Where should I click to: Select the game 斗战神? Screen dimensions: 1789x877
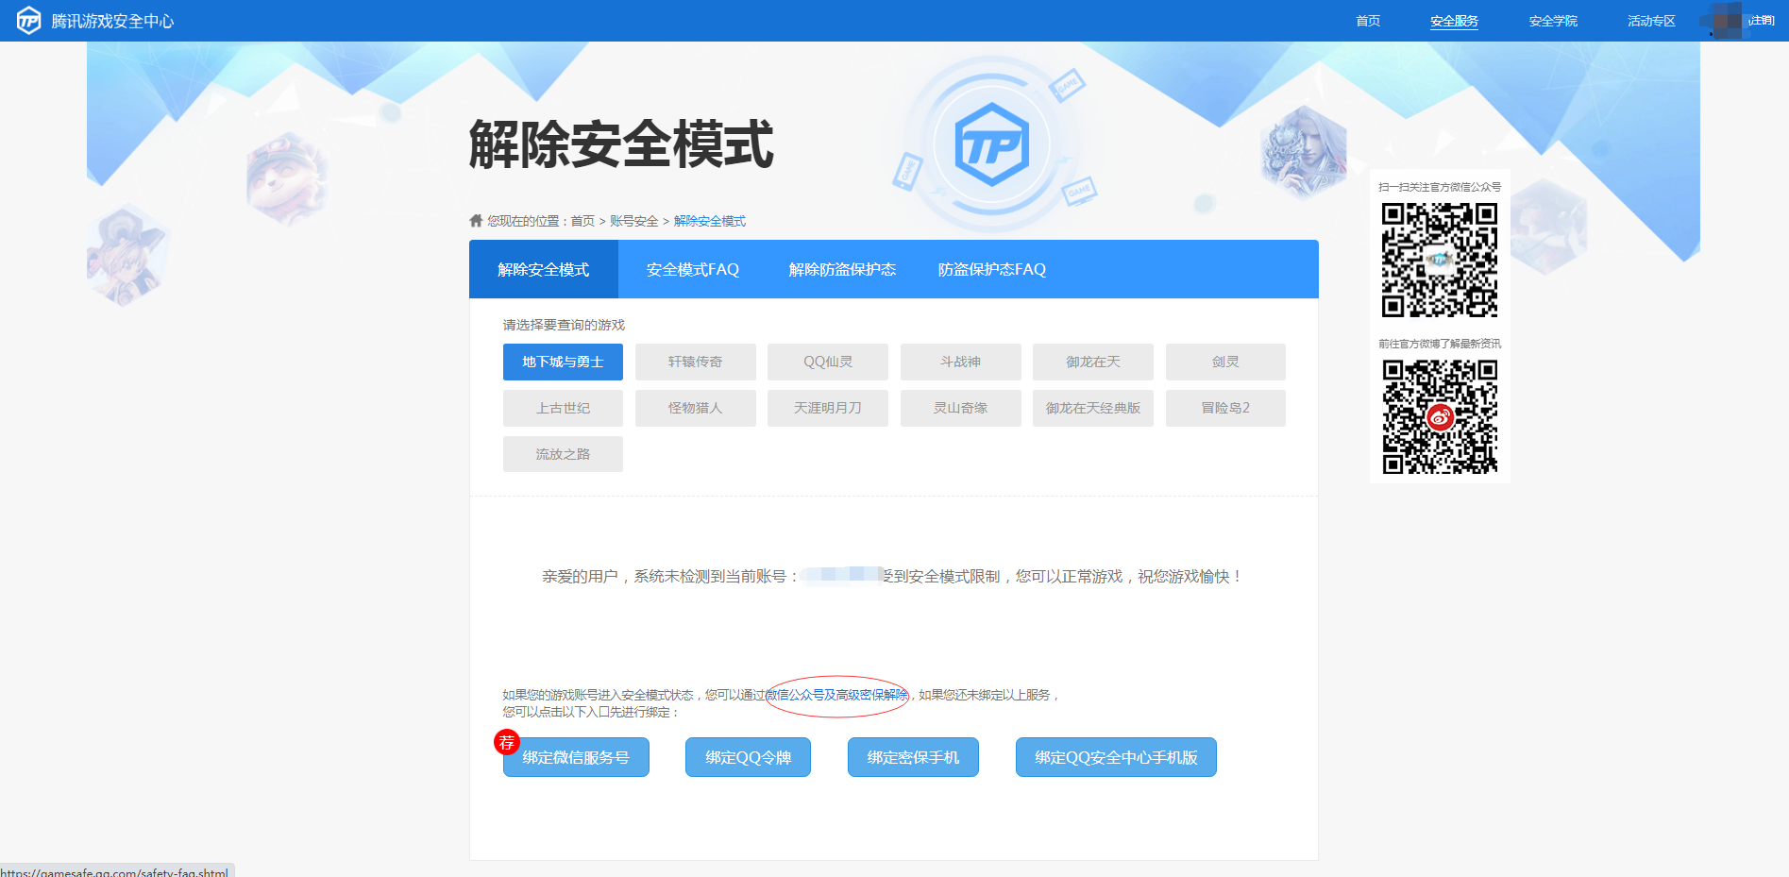[961, 362]
